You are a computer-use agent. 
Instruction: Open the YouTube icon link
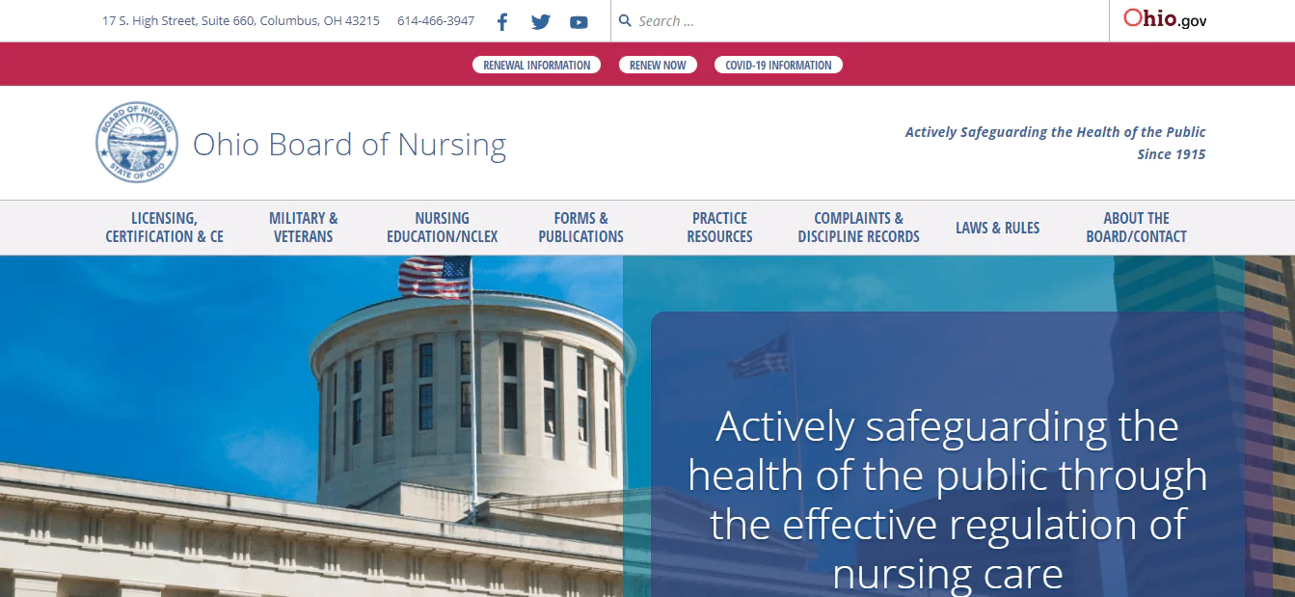(x=579, y=22)
